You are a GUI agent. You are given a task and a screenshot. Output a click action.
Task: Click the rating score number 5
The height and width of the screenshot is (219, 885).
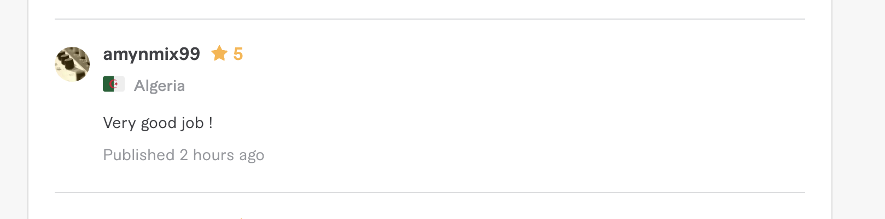(x=238, y=54)
